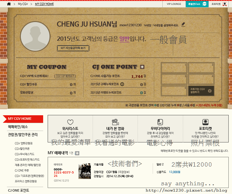Open info icon beside 2015년 구매누적포인트
The image size is (232, 194).
[122, 84]
